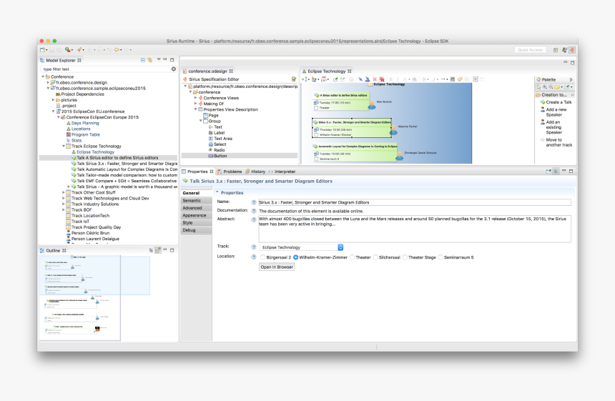The height and width of the screenshot is (401, 615).
Task: Choose the Zoom In tool in Palette
Action: coord(545,87)
